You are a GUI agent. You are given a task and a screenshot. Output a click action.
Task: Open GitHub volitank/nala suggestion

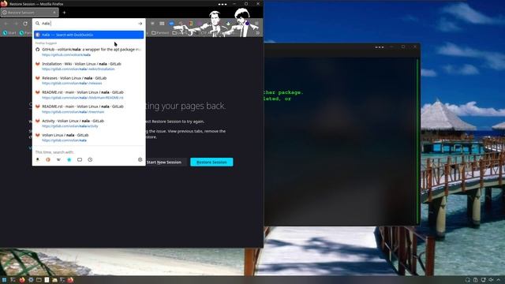point(89,52)
